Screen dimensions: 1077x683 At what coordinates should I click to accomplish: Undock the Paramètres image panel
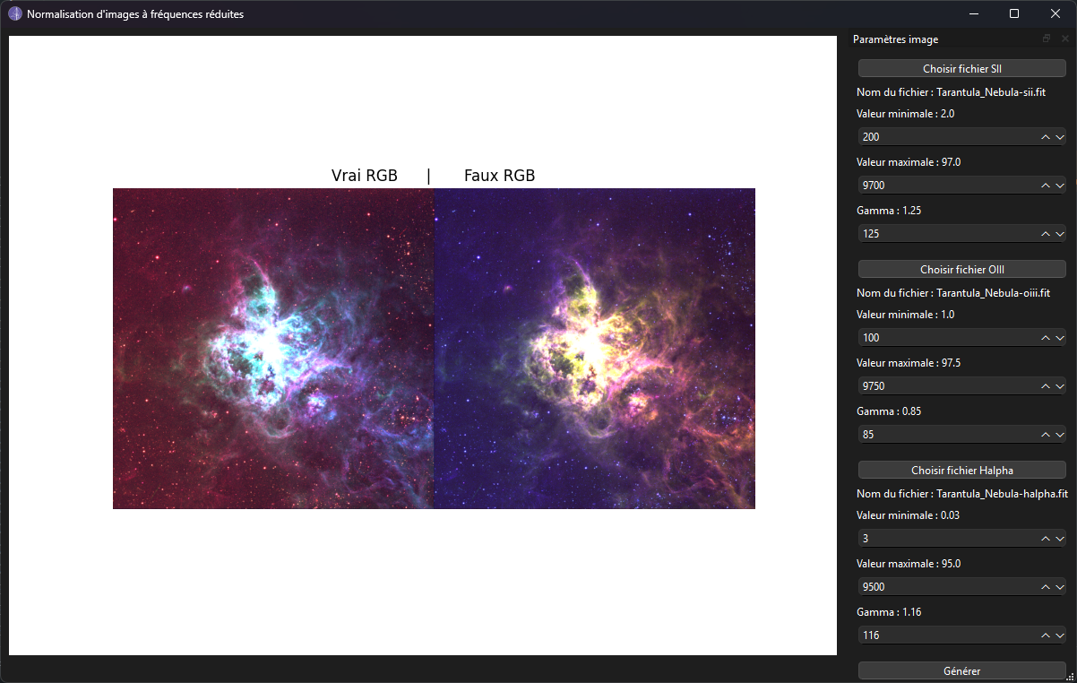(x=1046, y=39)
